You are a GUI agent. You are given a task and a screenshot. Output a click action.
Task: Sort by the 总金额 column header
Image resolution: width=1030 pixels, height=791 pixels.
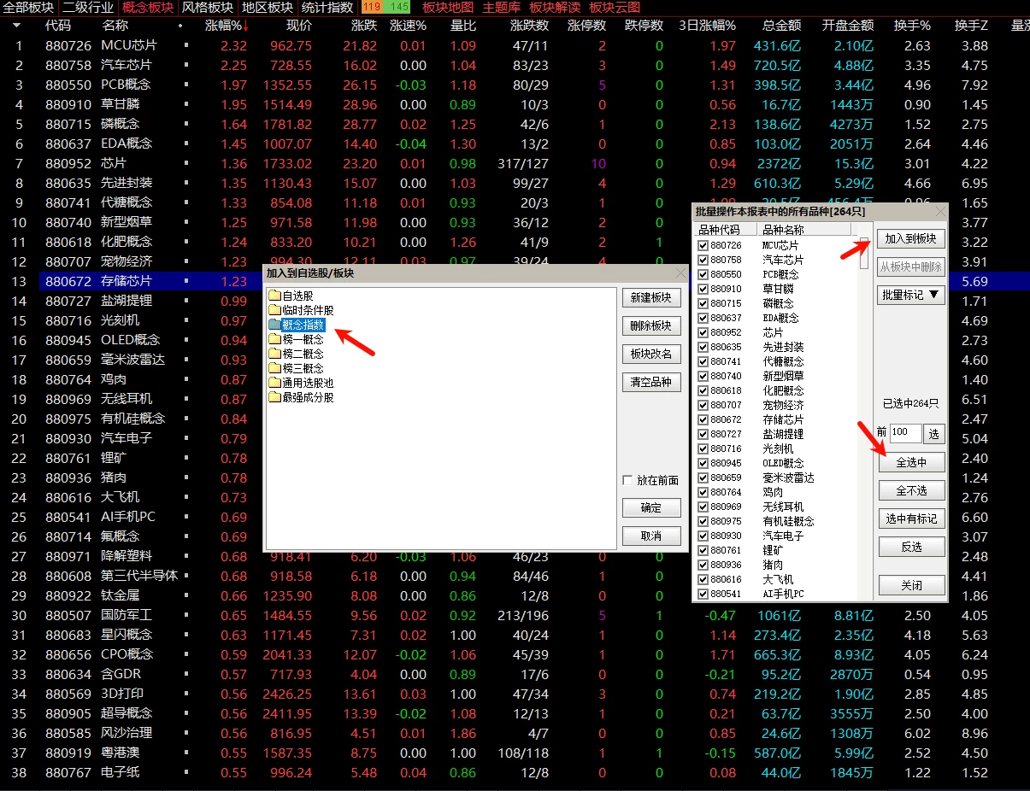781,26
